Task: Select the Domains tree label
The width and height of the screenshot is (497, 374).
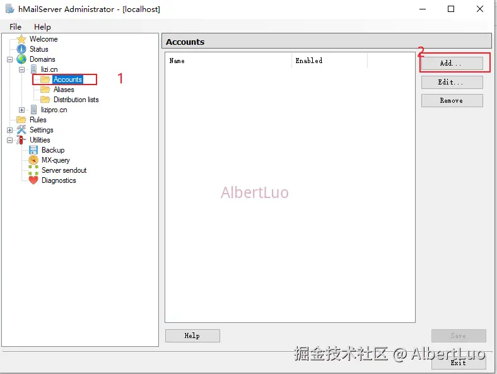Action: click(x=42, y=59)
